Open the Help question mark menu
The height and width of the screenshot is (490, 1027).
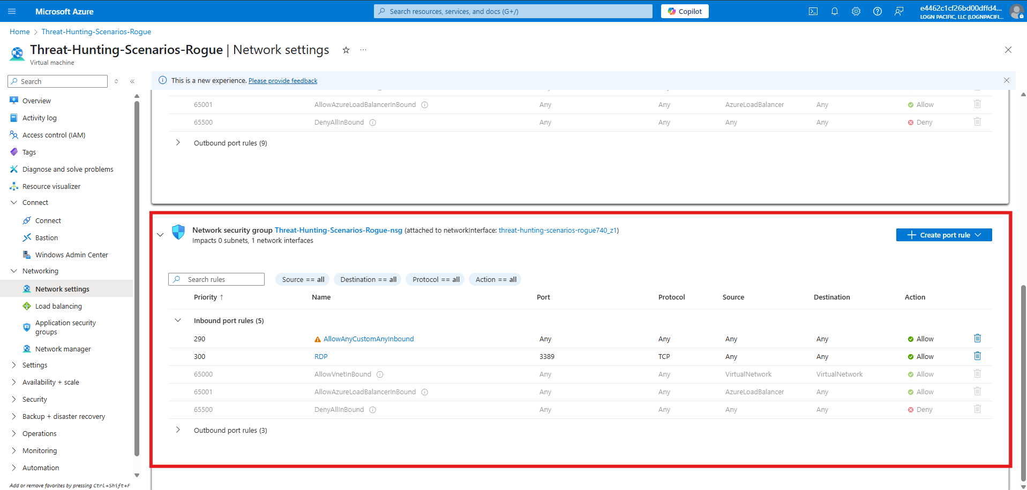point(878,11)
